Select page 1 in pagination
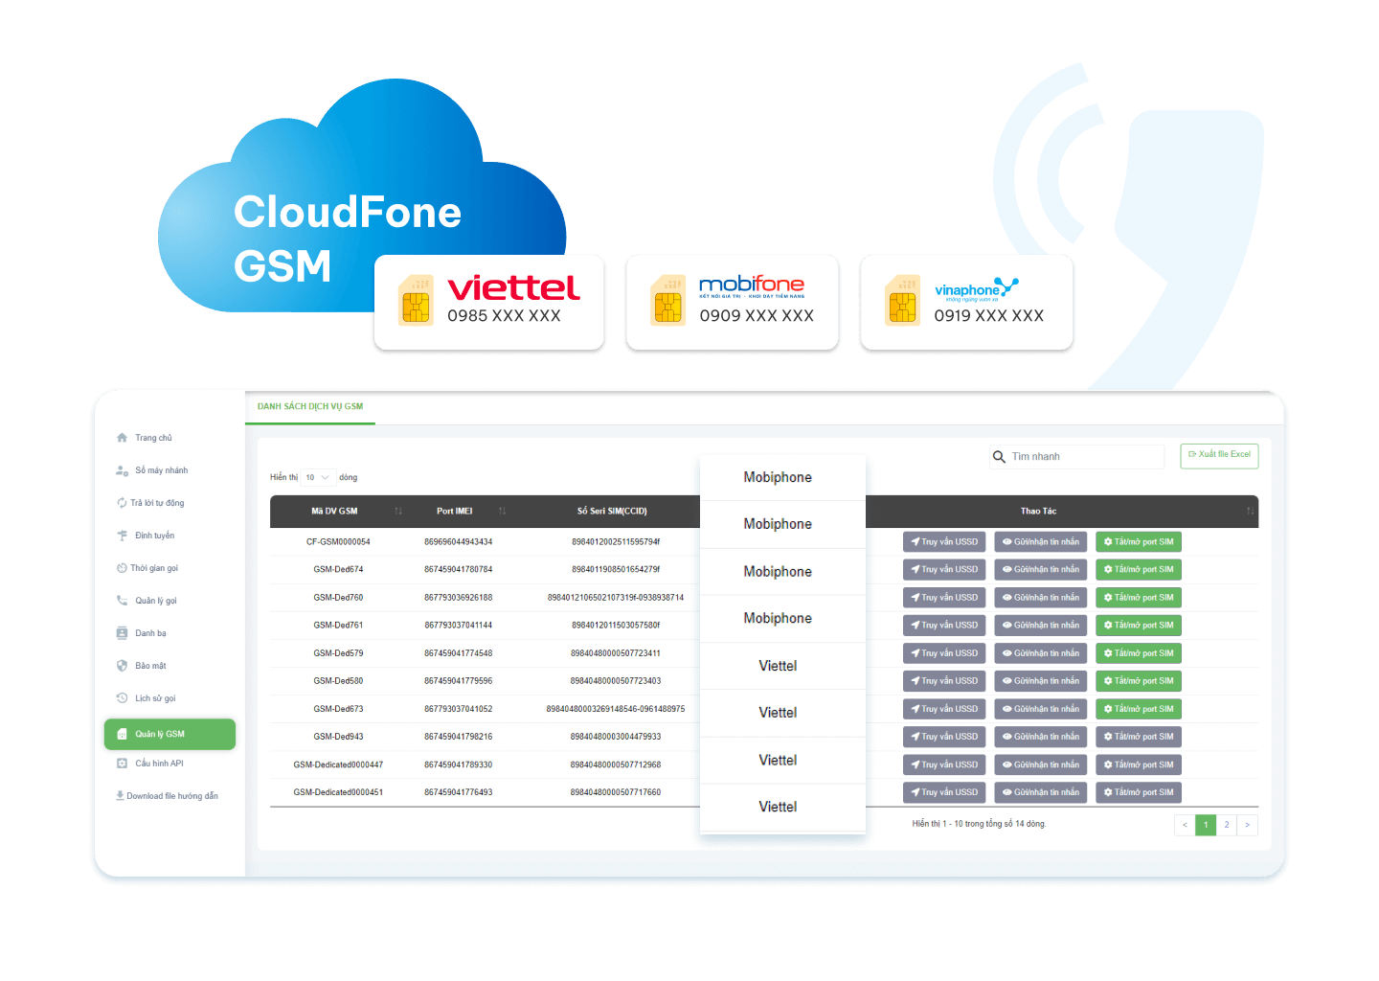 [1206, 825]
